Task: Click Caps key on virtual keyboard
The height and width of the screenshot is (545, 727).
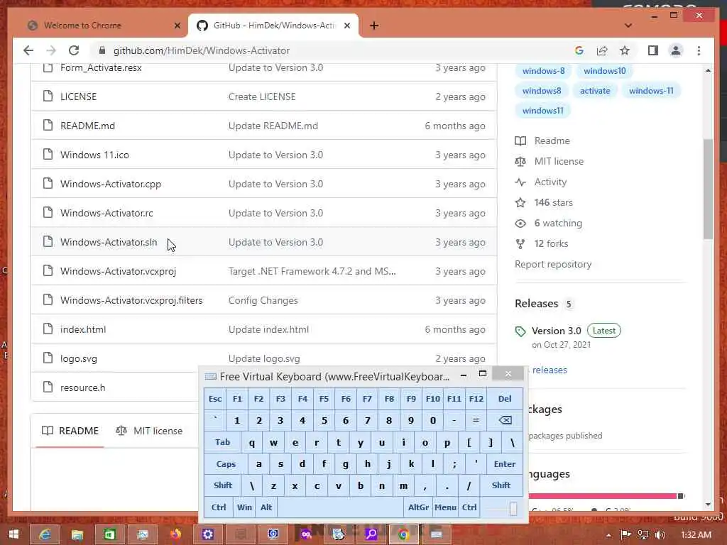Action: pos(226,464)
